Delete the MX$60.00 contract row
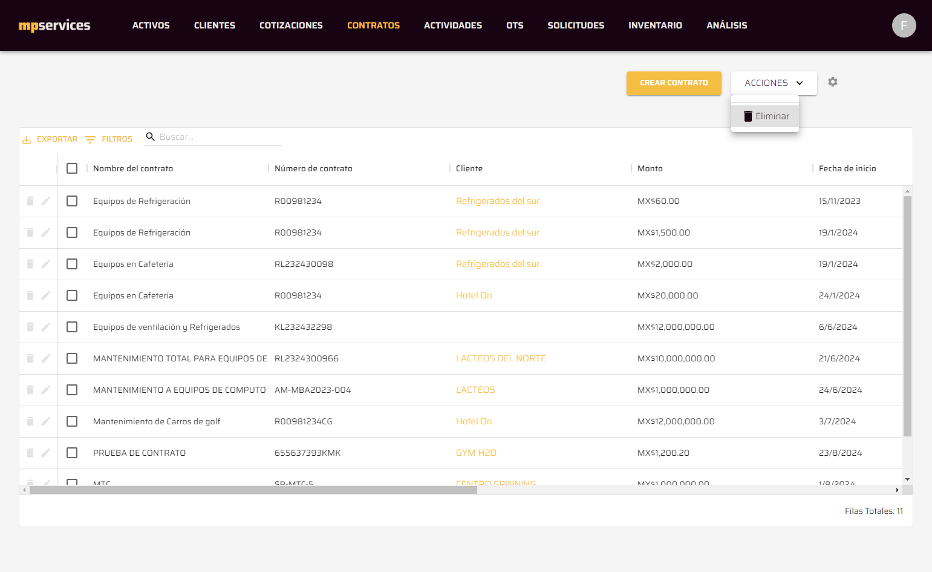 point(30,201)
